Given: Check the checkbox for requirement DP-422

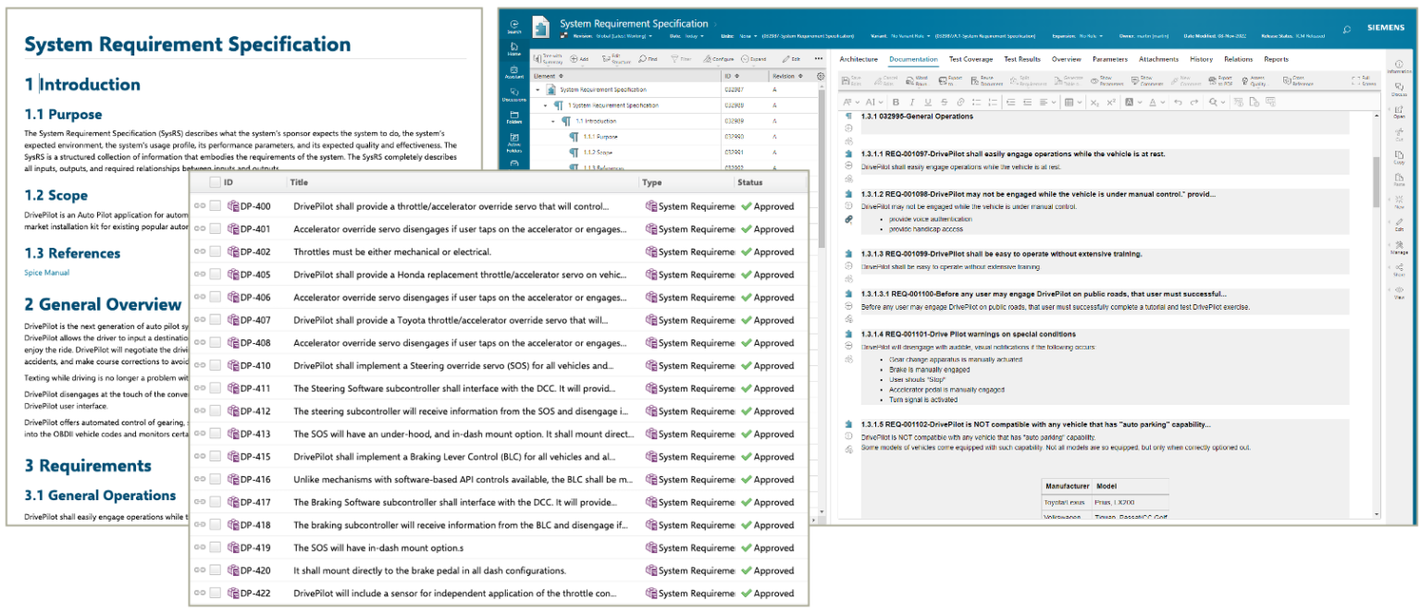Looking at the screenshot, I should (215, 593).
